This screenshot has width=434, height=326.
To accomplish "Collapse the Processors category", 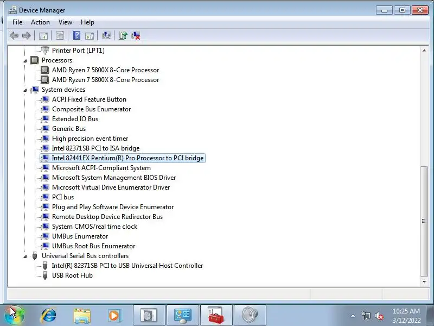I will point(25,61).
